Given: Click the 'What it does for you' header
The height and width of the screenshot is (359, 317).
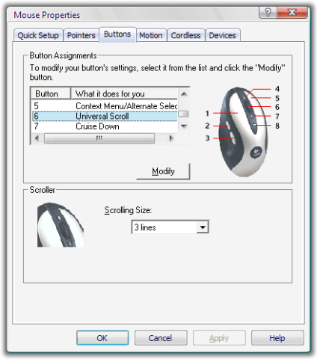Looking at the screenshot, I should point(124,93).
